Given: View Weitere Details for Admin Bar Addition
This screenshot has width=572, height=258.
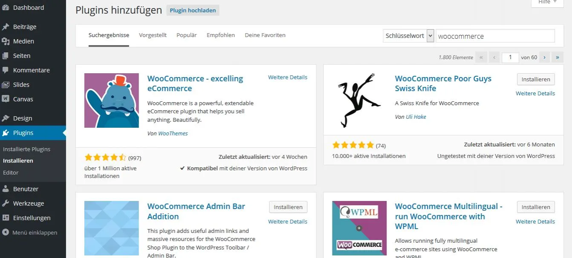Looking at the screenshot, I should (x=288, y=221).
